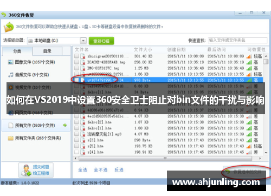Check the IMG-03F3137C.tmp file checkbox

(x=76, y=68)
